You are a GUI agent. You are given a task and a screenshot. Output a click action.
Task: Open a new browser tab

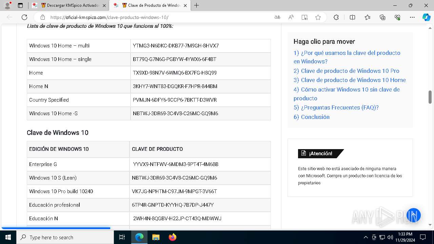point(197,5)
